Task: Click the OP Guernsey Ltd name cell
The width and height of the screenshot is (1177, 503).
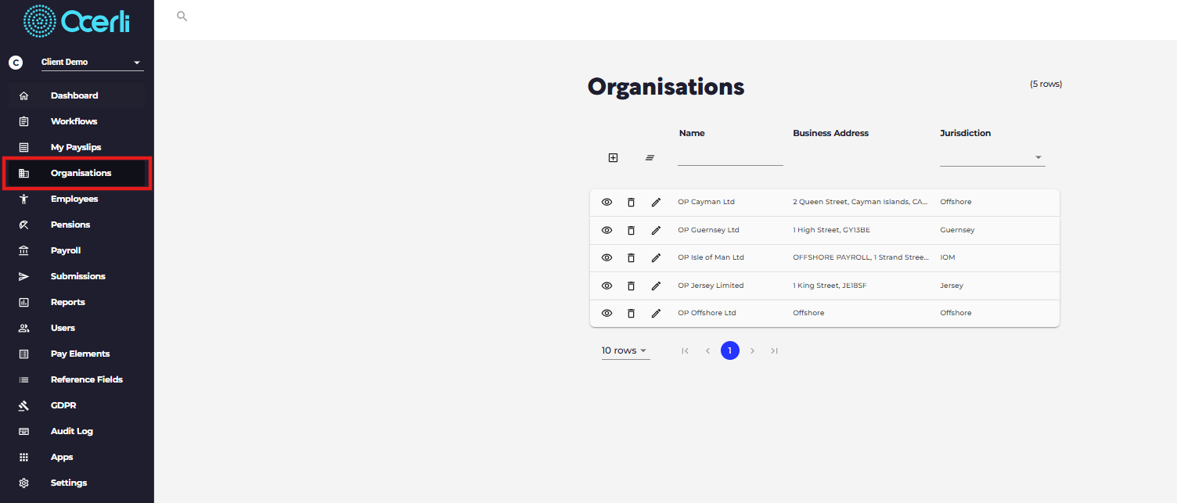Action: pyautogui.click(x=708, y=230)
